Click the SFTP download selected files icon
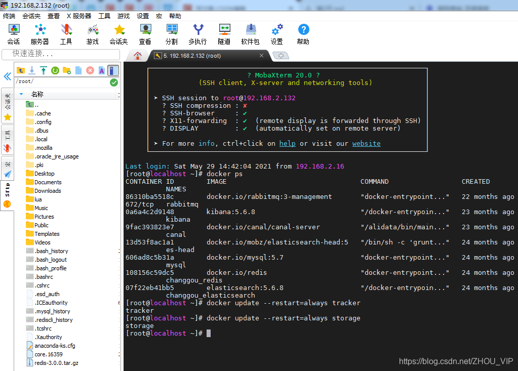The width and height of the screenshot is (518, 371). tap(32, 70)
